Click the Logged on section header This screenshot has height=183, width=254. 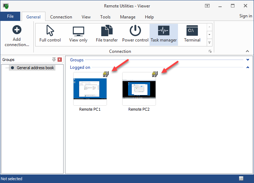tap(80, 67)
